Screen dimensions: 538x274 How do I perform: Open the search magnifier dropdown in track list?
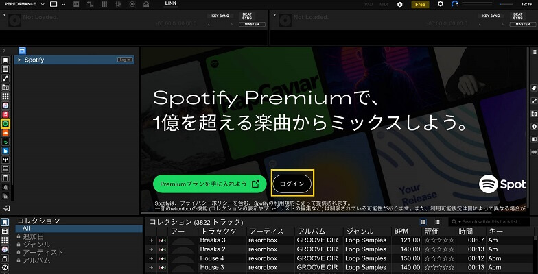[x=456, y=222]
